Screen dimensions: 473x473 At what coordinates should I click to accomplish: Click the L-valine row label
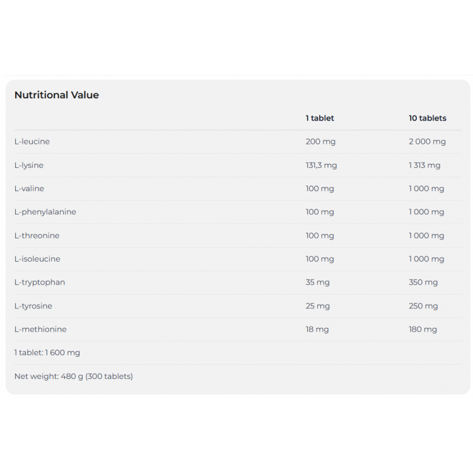(29, 189)
